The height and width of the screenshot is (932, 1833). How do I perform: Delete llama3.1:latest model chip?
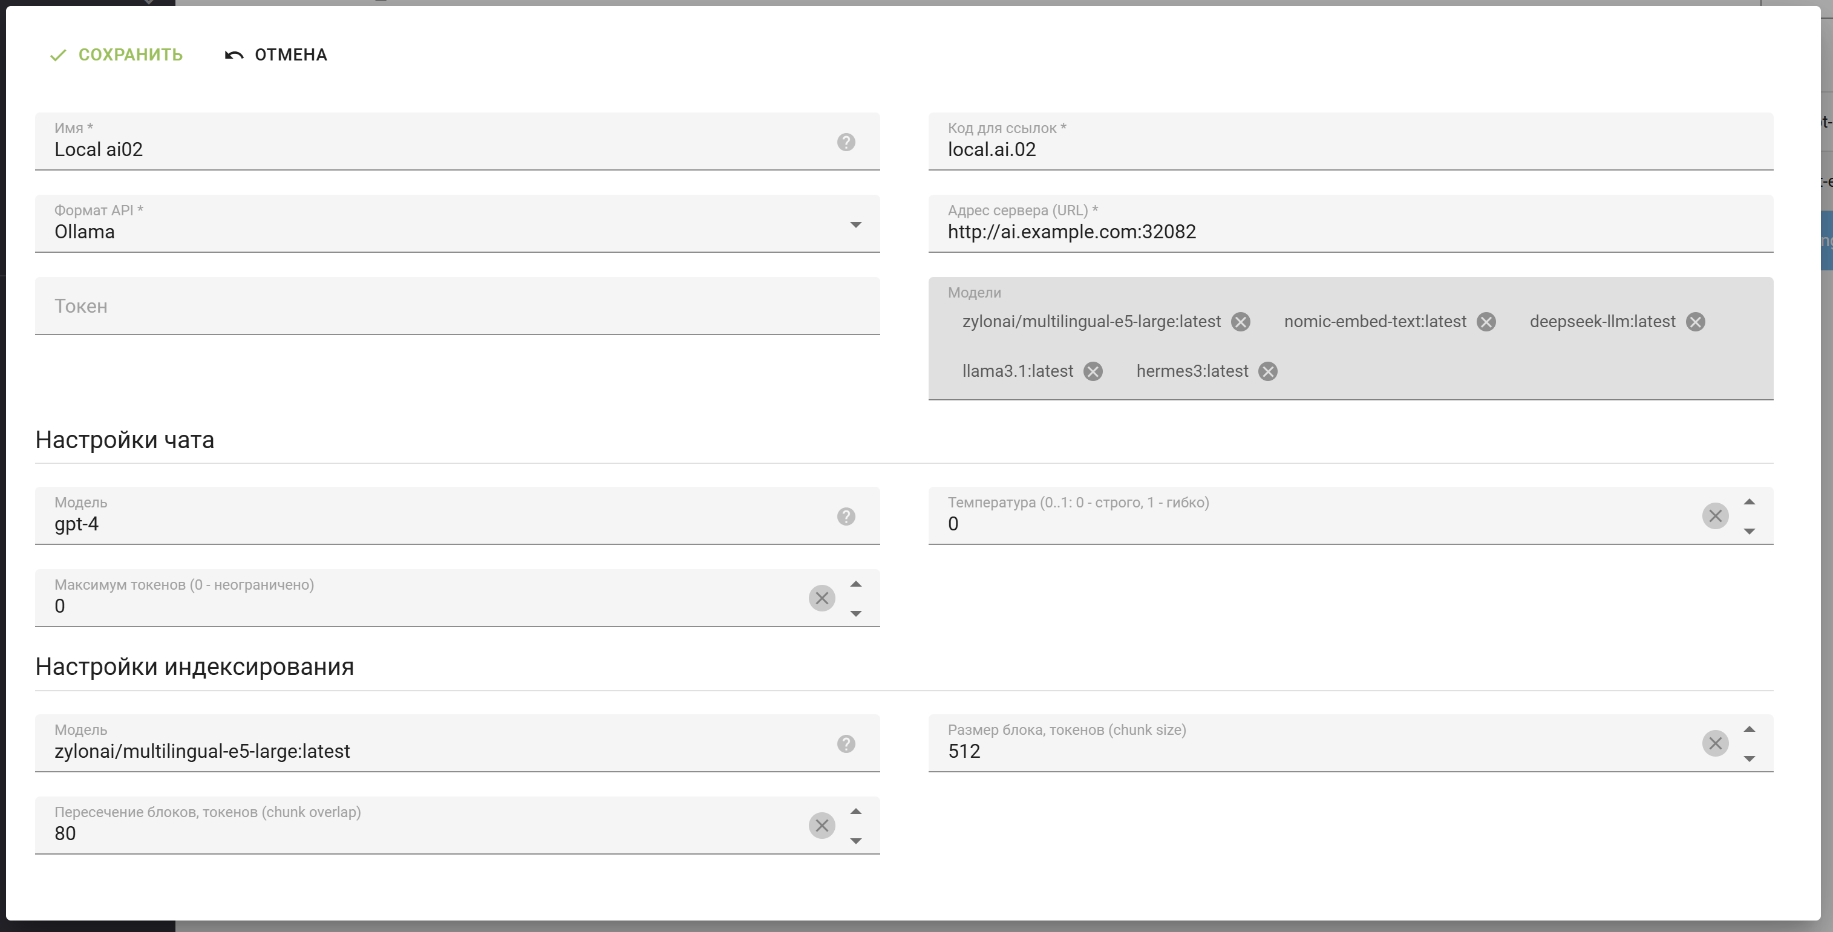point(1093,372)
